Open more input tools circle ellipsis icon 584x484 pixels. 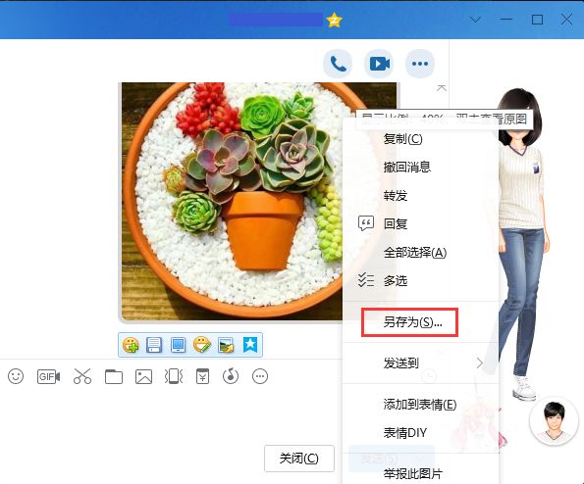pos(260,376)
